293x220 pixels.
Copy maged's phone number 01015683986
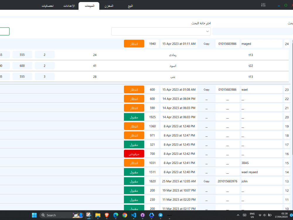[x=206, y=43]
